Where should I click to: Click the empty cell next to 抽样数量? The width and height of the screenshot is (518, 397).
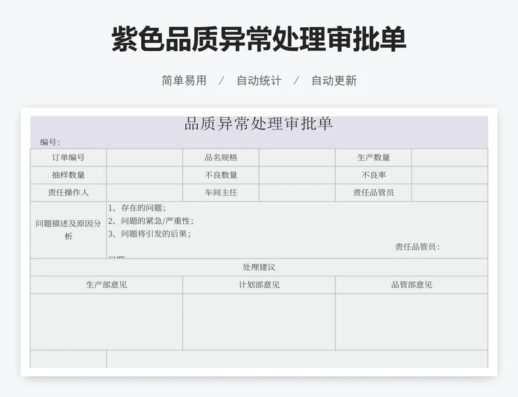(144, 175)
